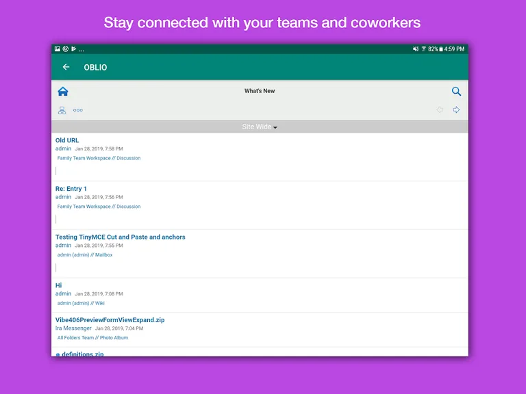
Task: Open the Old URL entry
Action: [67, 140]
